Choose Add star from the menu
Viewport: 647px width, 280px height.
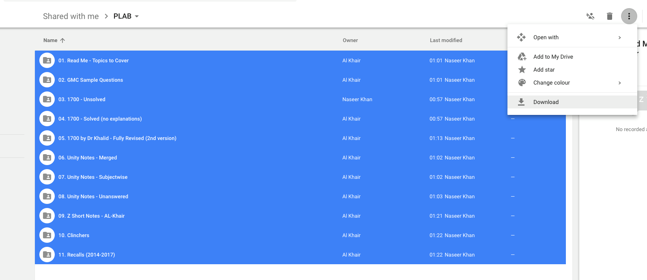point(544,70)
